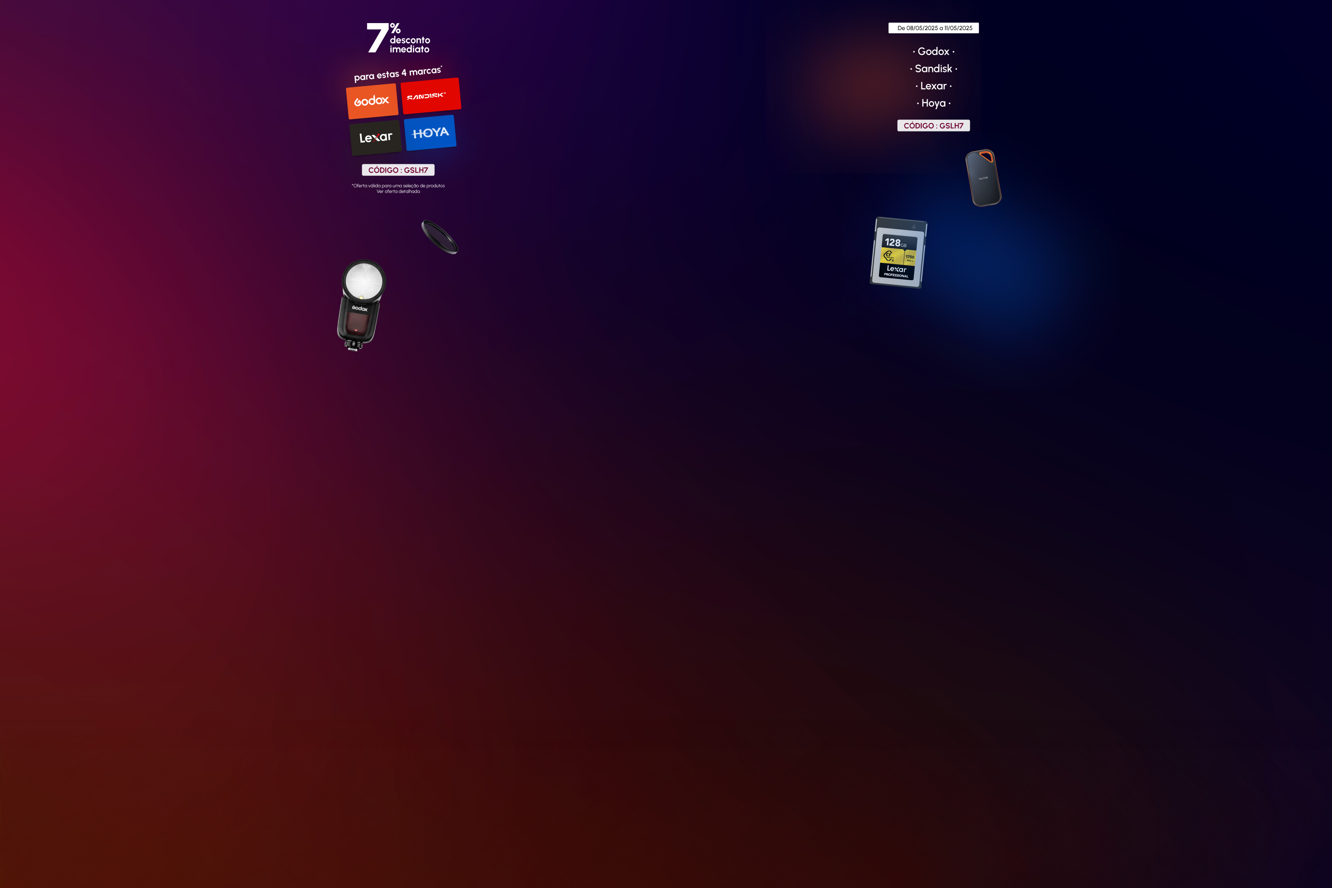Click the Lexar 128GB memory card image
The width and height of the screenshot is (1332, 888).
click(898, 253)
